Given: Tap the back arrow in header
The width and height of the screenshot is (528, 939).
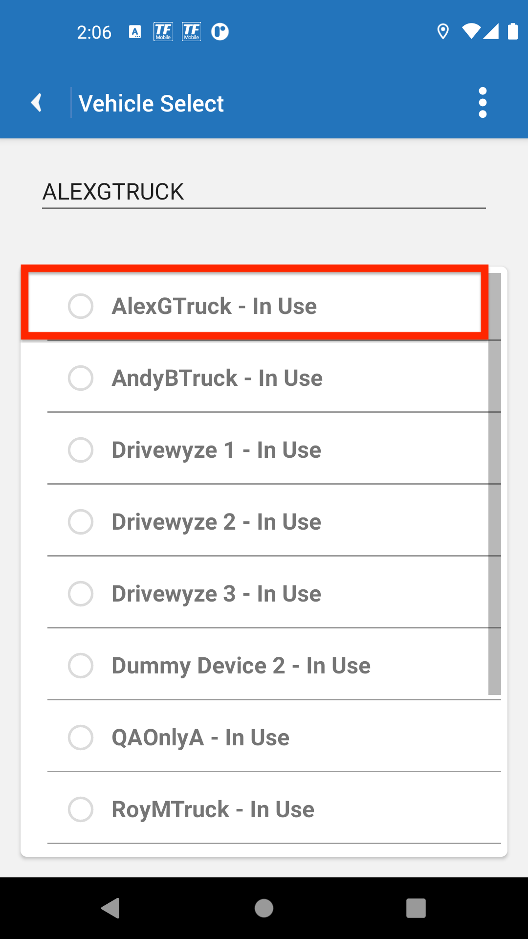Looking at the screenshot, I should (x=37, y=103).
